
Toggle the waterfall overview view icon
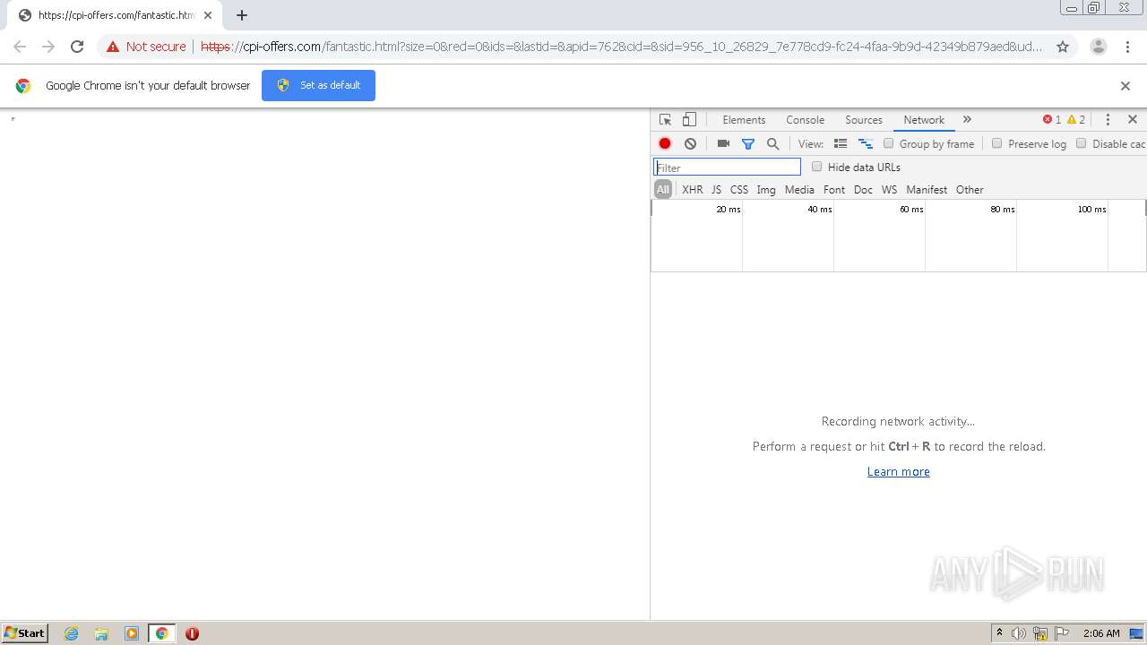866,143
